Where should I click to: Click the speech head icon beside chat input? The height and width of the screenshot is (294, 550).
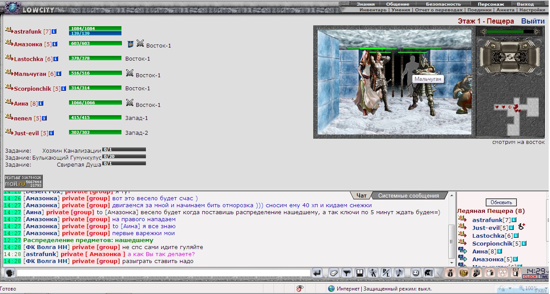click(x=10, y=273)
